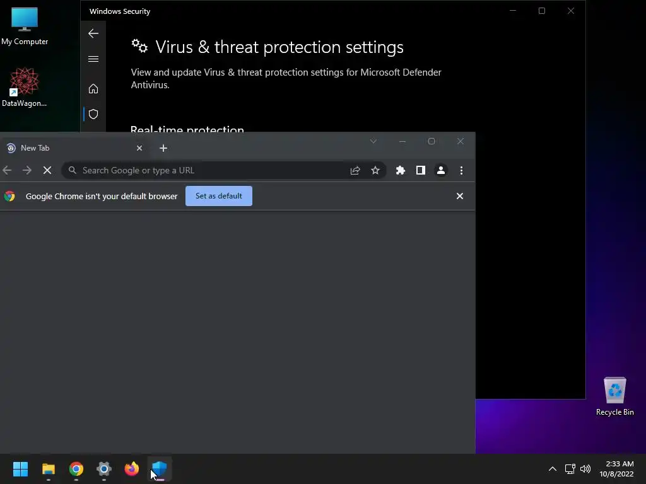Open network status in system tray

[570, 469]
